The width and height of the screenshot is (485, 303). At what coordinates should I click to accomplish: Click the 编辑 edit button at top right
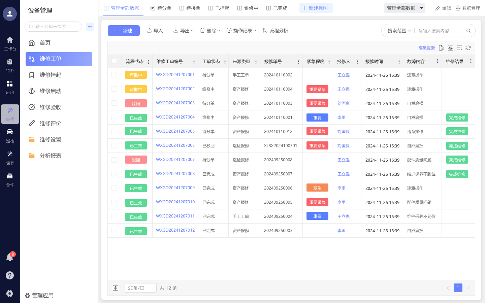click(443, 8)
